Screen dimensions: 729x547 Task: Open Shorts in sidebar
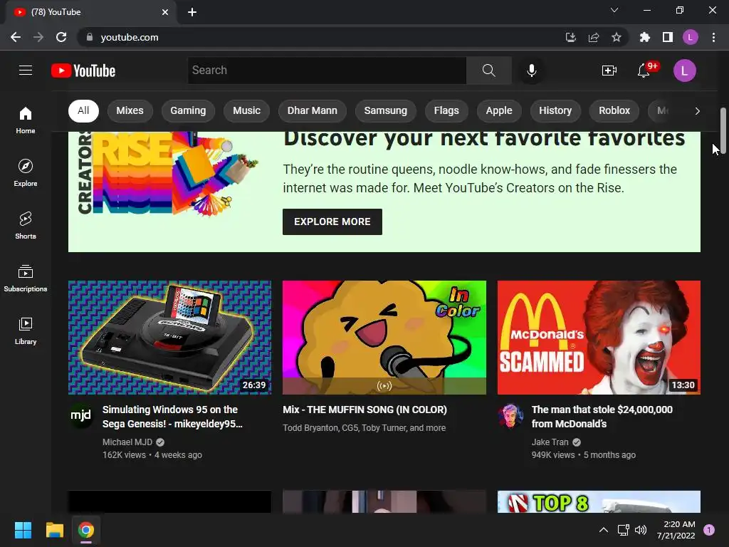pyautogui.click(x=26, y=225)
